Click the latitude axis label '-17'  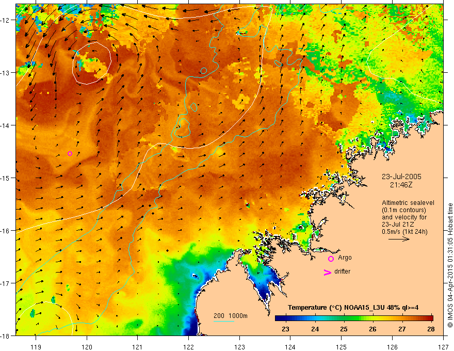[x=6, y=283]
